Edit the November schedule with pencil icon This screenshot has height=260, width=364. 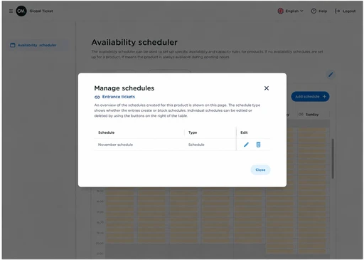[246, 145]
